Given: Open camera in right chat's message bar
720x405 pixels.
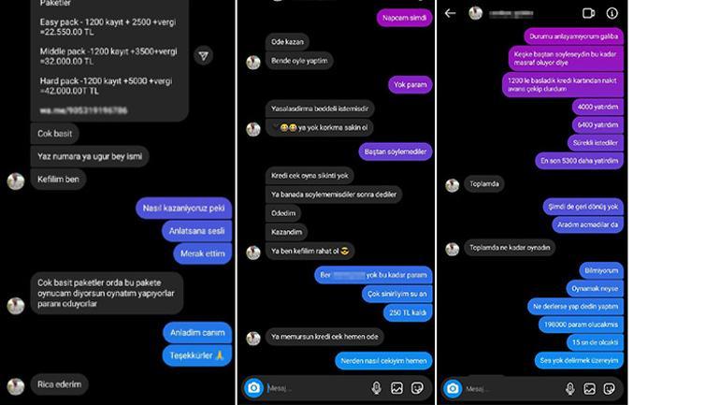Looking at the screenshot, I should click(453, 388).
